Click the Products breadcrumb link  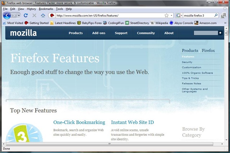(x=190, y=51)
